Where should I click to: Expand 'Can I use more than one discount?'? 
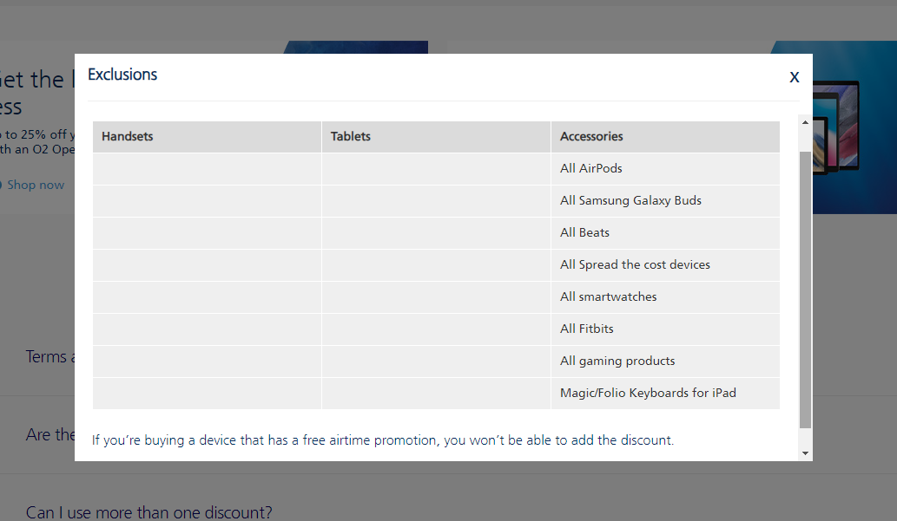(x=149, y=512)
